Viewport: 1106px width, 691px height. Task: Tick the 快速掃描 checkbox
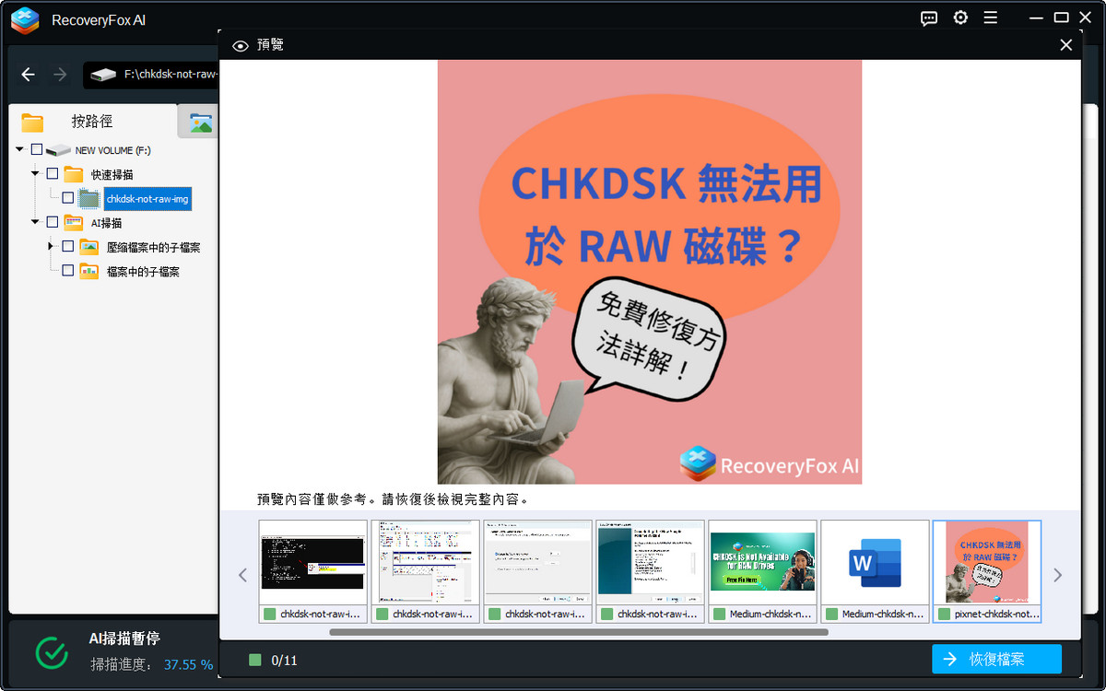tap(53, 173)
